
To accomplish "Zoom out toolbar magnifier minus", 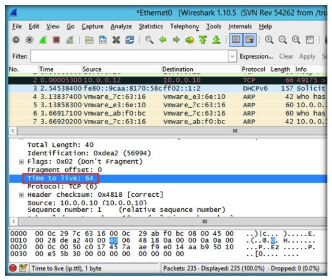I will (283, 40).
